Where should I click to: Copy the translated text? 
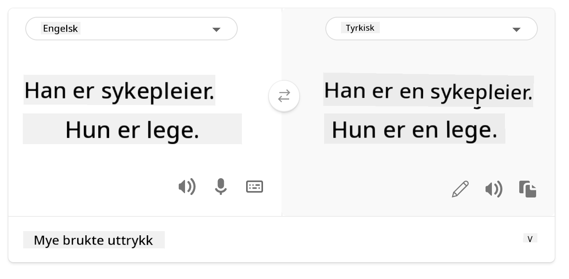point(528,189)
